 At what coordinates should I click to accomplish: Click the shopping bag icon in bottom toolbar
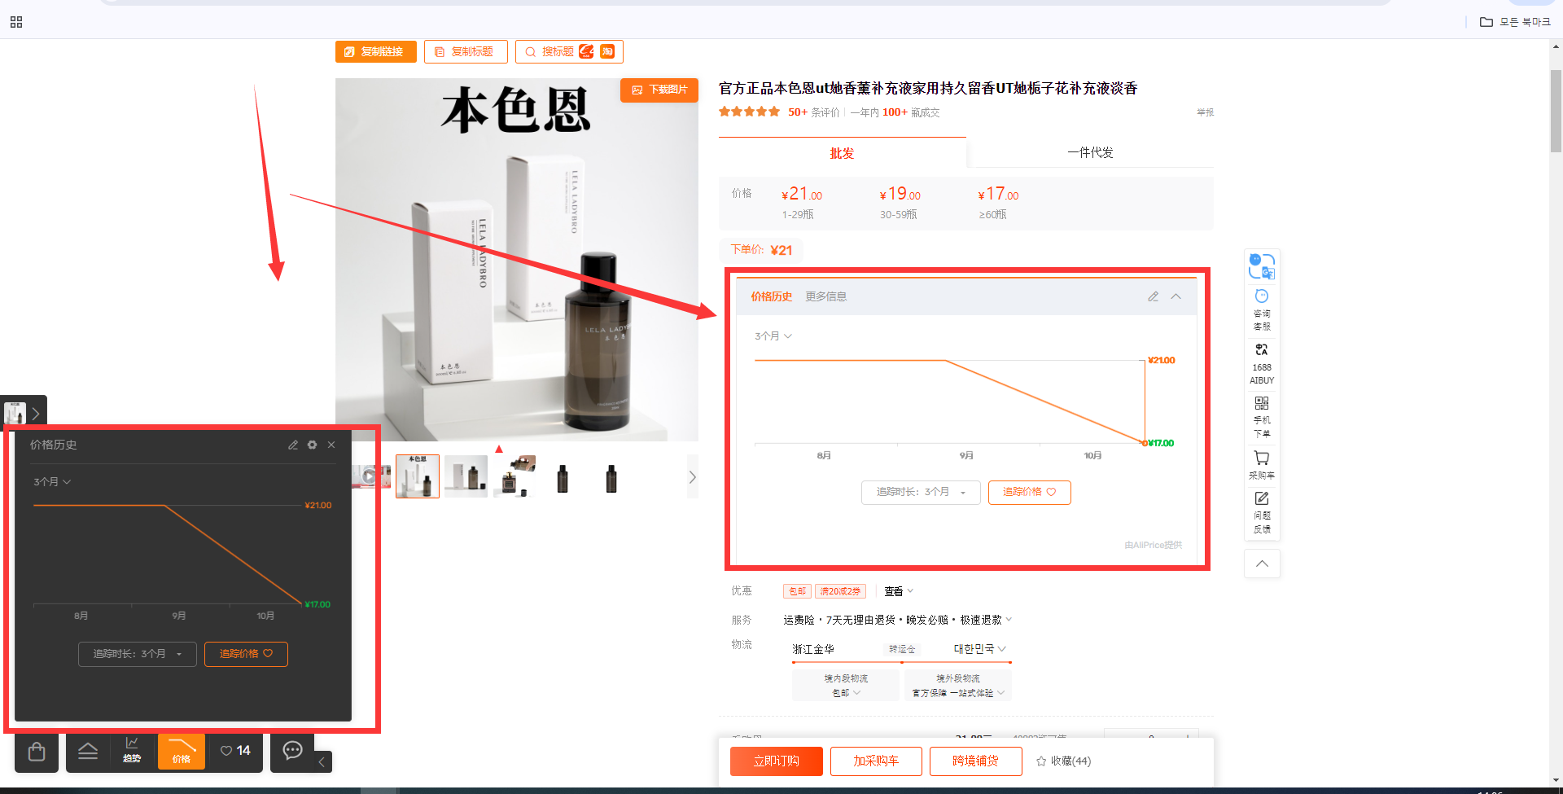37,752
